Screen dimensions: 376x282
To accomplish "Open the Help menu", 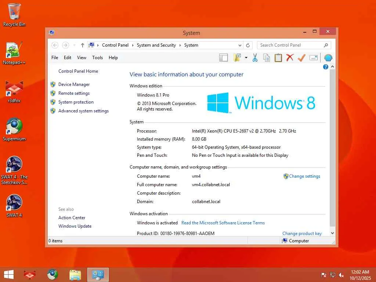I will [113, 58].
